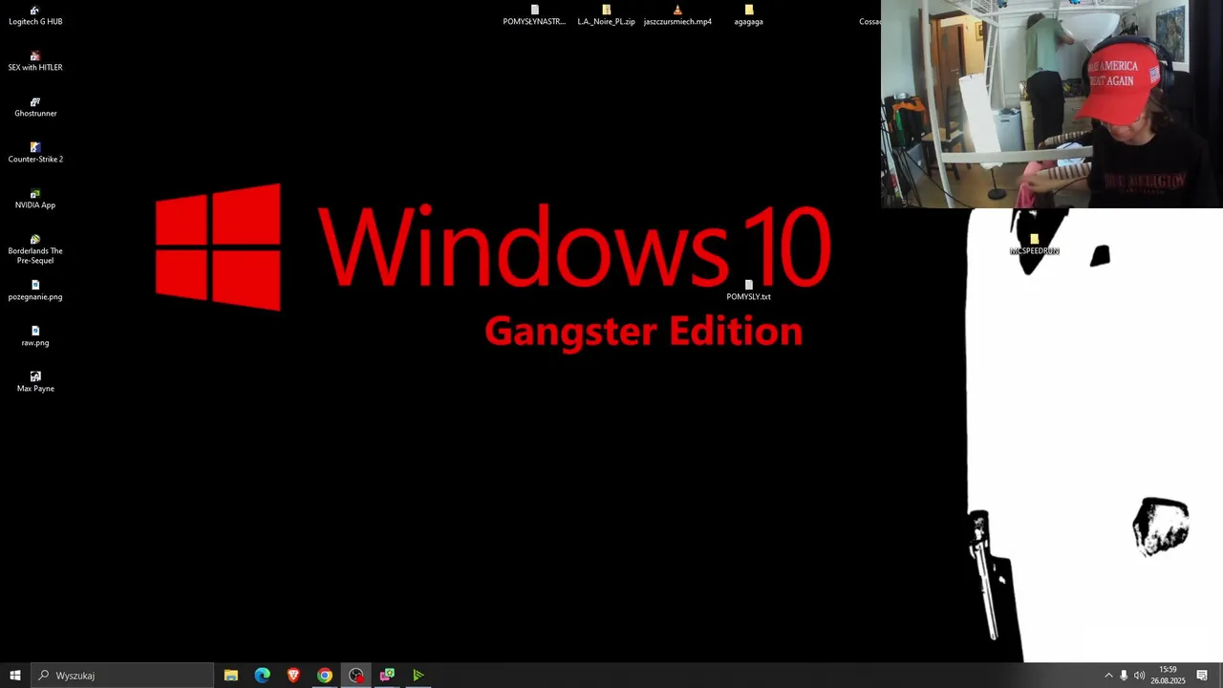1223x688 pixels.
Task: Open the green arrow app in taskbar
Action: pos(418,676)
